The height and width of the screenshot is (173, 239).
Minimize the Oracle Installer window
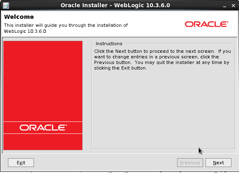coord(224,6)
